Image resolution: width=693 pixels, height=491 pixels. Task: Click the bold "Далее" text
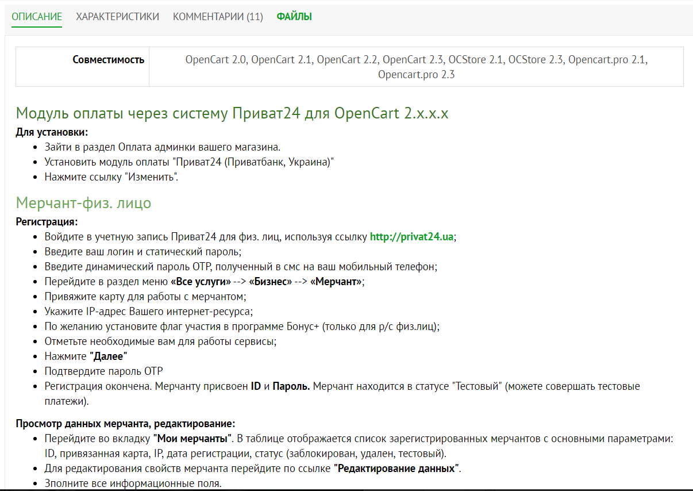[109, 356]
